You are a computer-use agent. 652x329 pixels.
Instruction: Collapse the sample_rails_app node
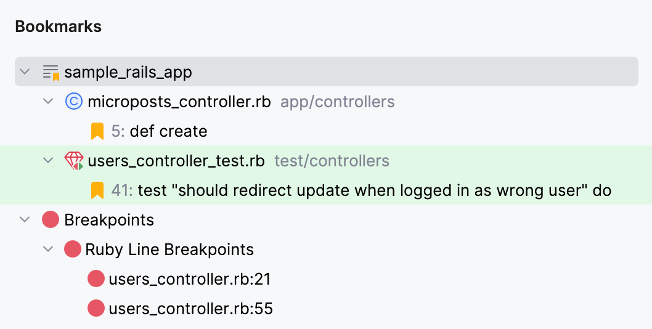click(25, 72)
